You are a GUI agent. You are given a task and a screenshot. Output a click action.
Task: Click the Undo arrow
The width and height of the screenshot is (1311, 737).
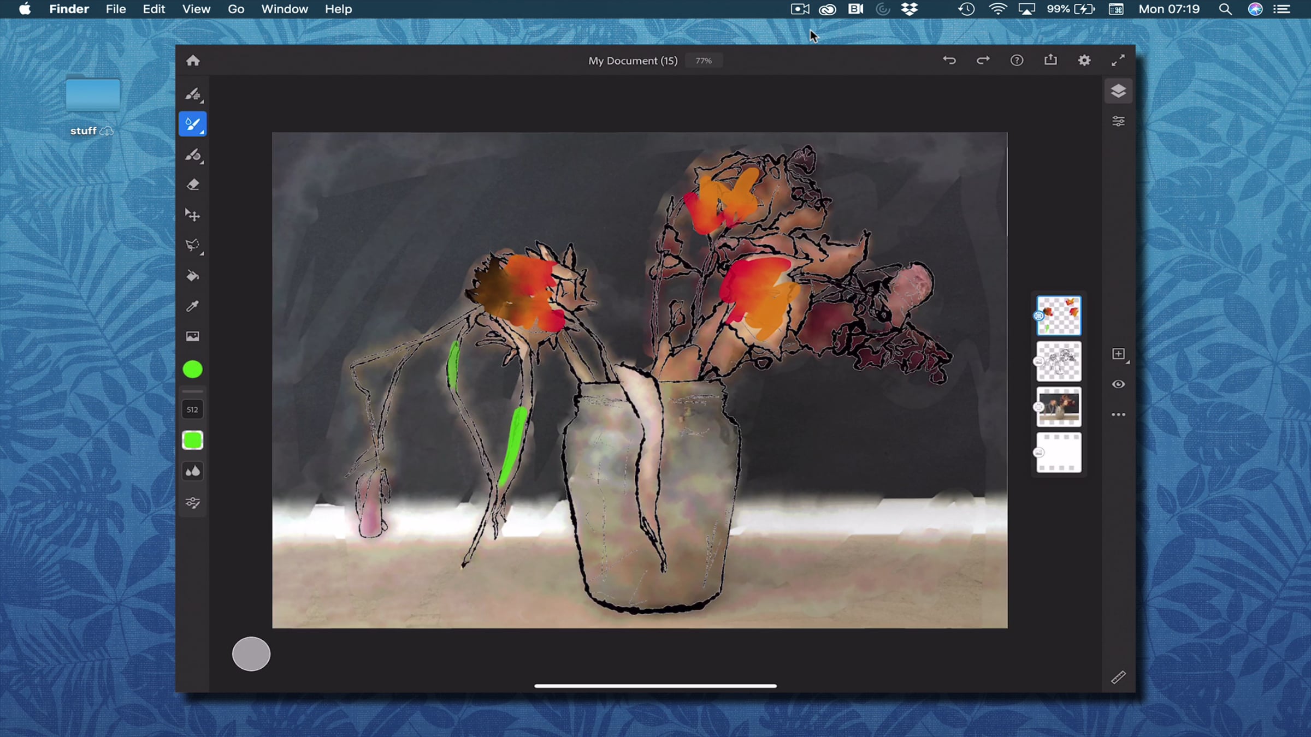949,61
